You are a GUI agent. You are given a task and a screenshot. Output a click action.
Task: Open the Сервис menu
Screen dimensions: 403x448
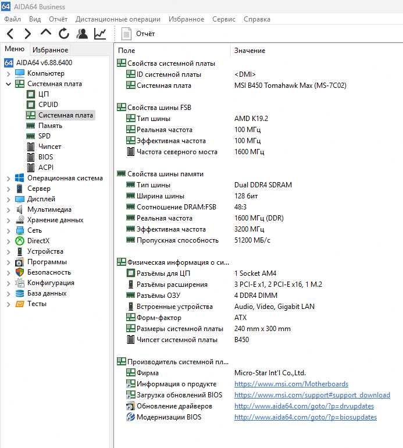click(224, 19)
